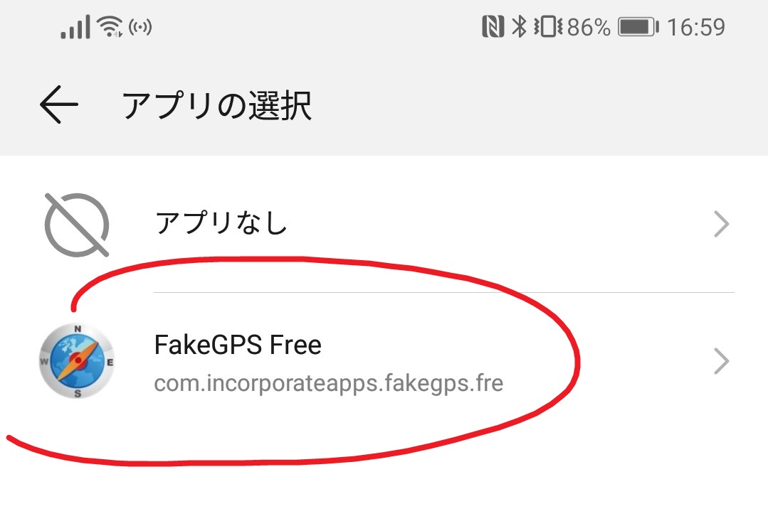Open chevron next to FakeGPS Free
The width and height of the screenshot is (768, 526).
(x=722, y=361)
